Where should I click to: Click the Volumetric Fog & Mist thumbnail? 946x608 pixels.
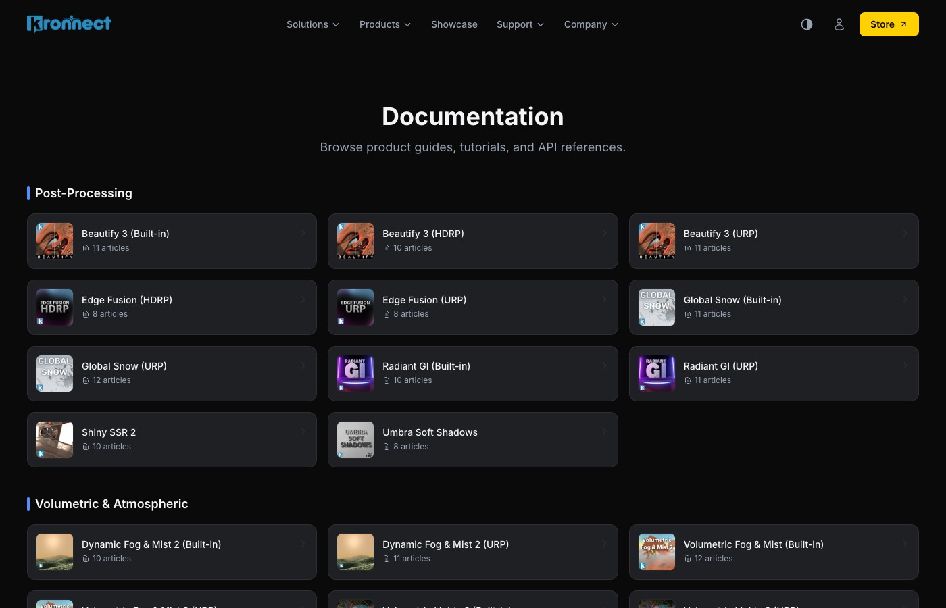(656, 552)
